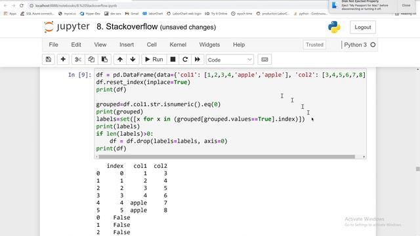This screenshot has height=236, width=420.
Task: Click the code line print(grouped)
Action: (119, 111)
